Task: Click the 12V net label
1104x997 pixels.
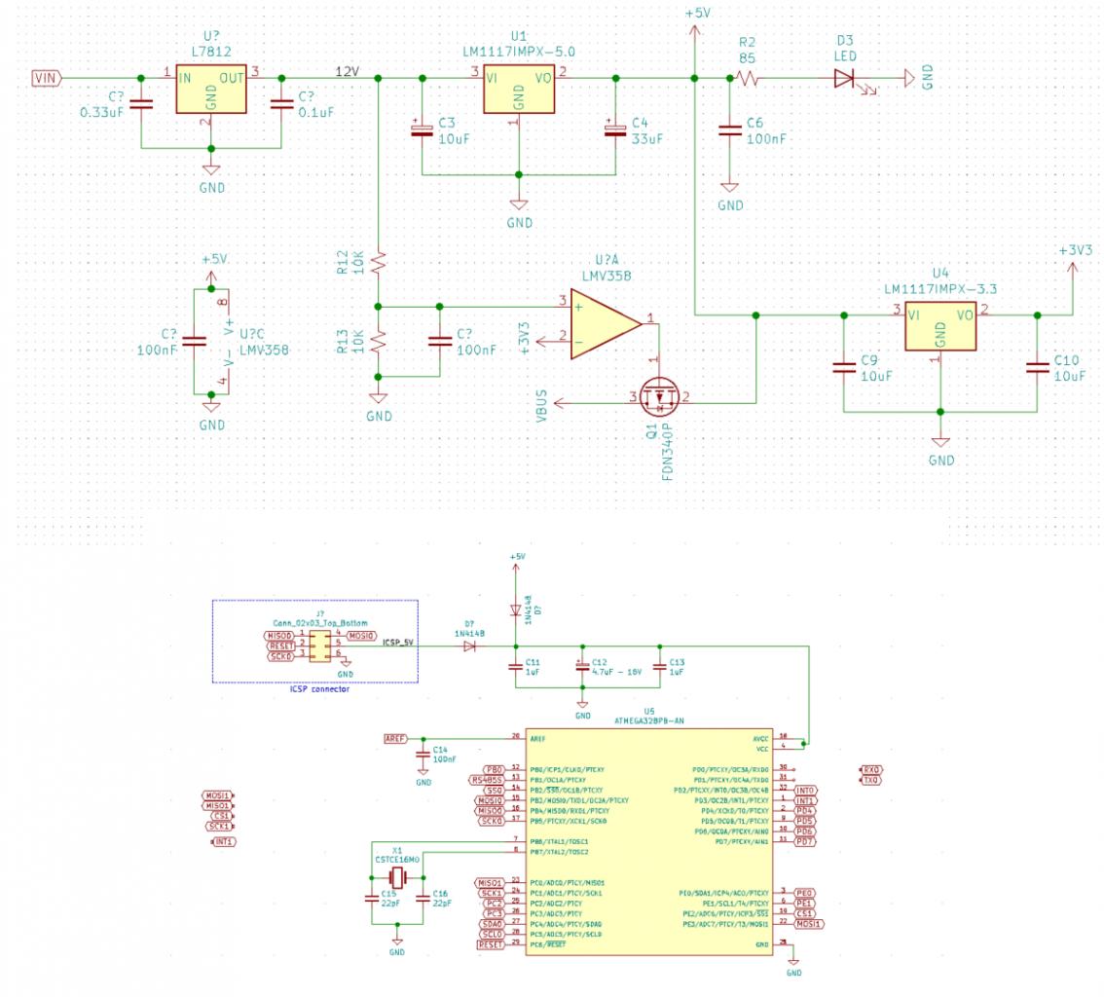Action: (x=348, y=72)
